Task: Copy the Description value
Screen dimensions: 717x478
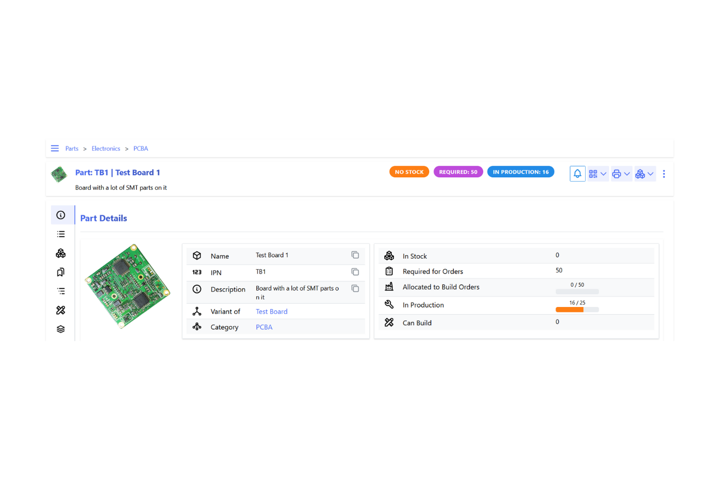Action: point(355,288)
